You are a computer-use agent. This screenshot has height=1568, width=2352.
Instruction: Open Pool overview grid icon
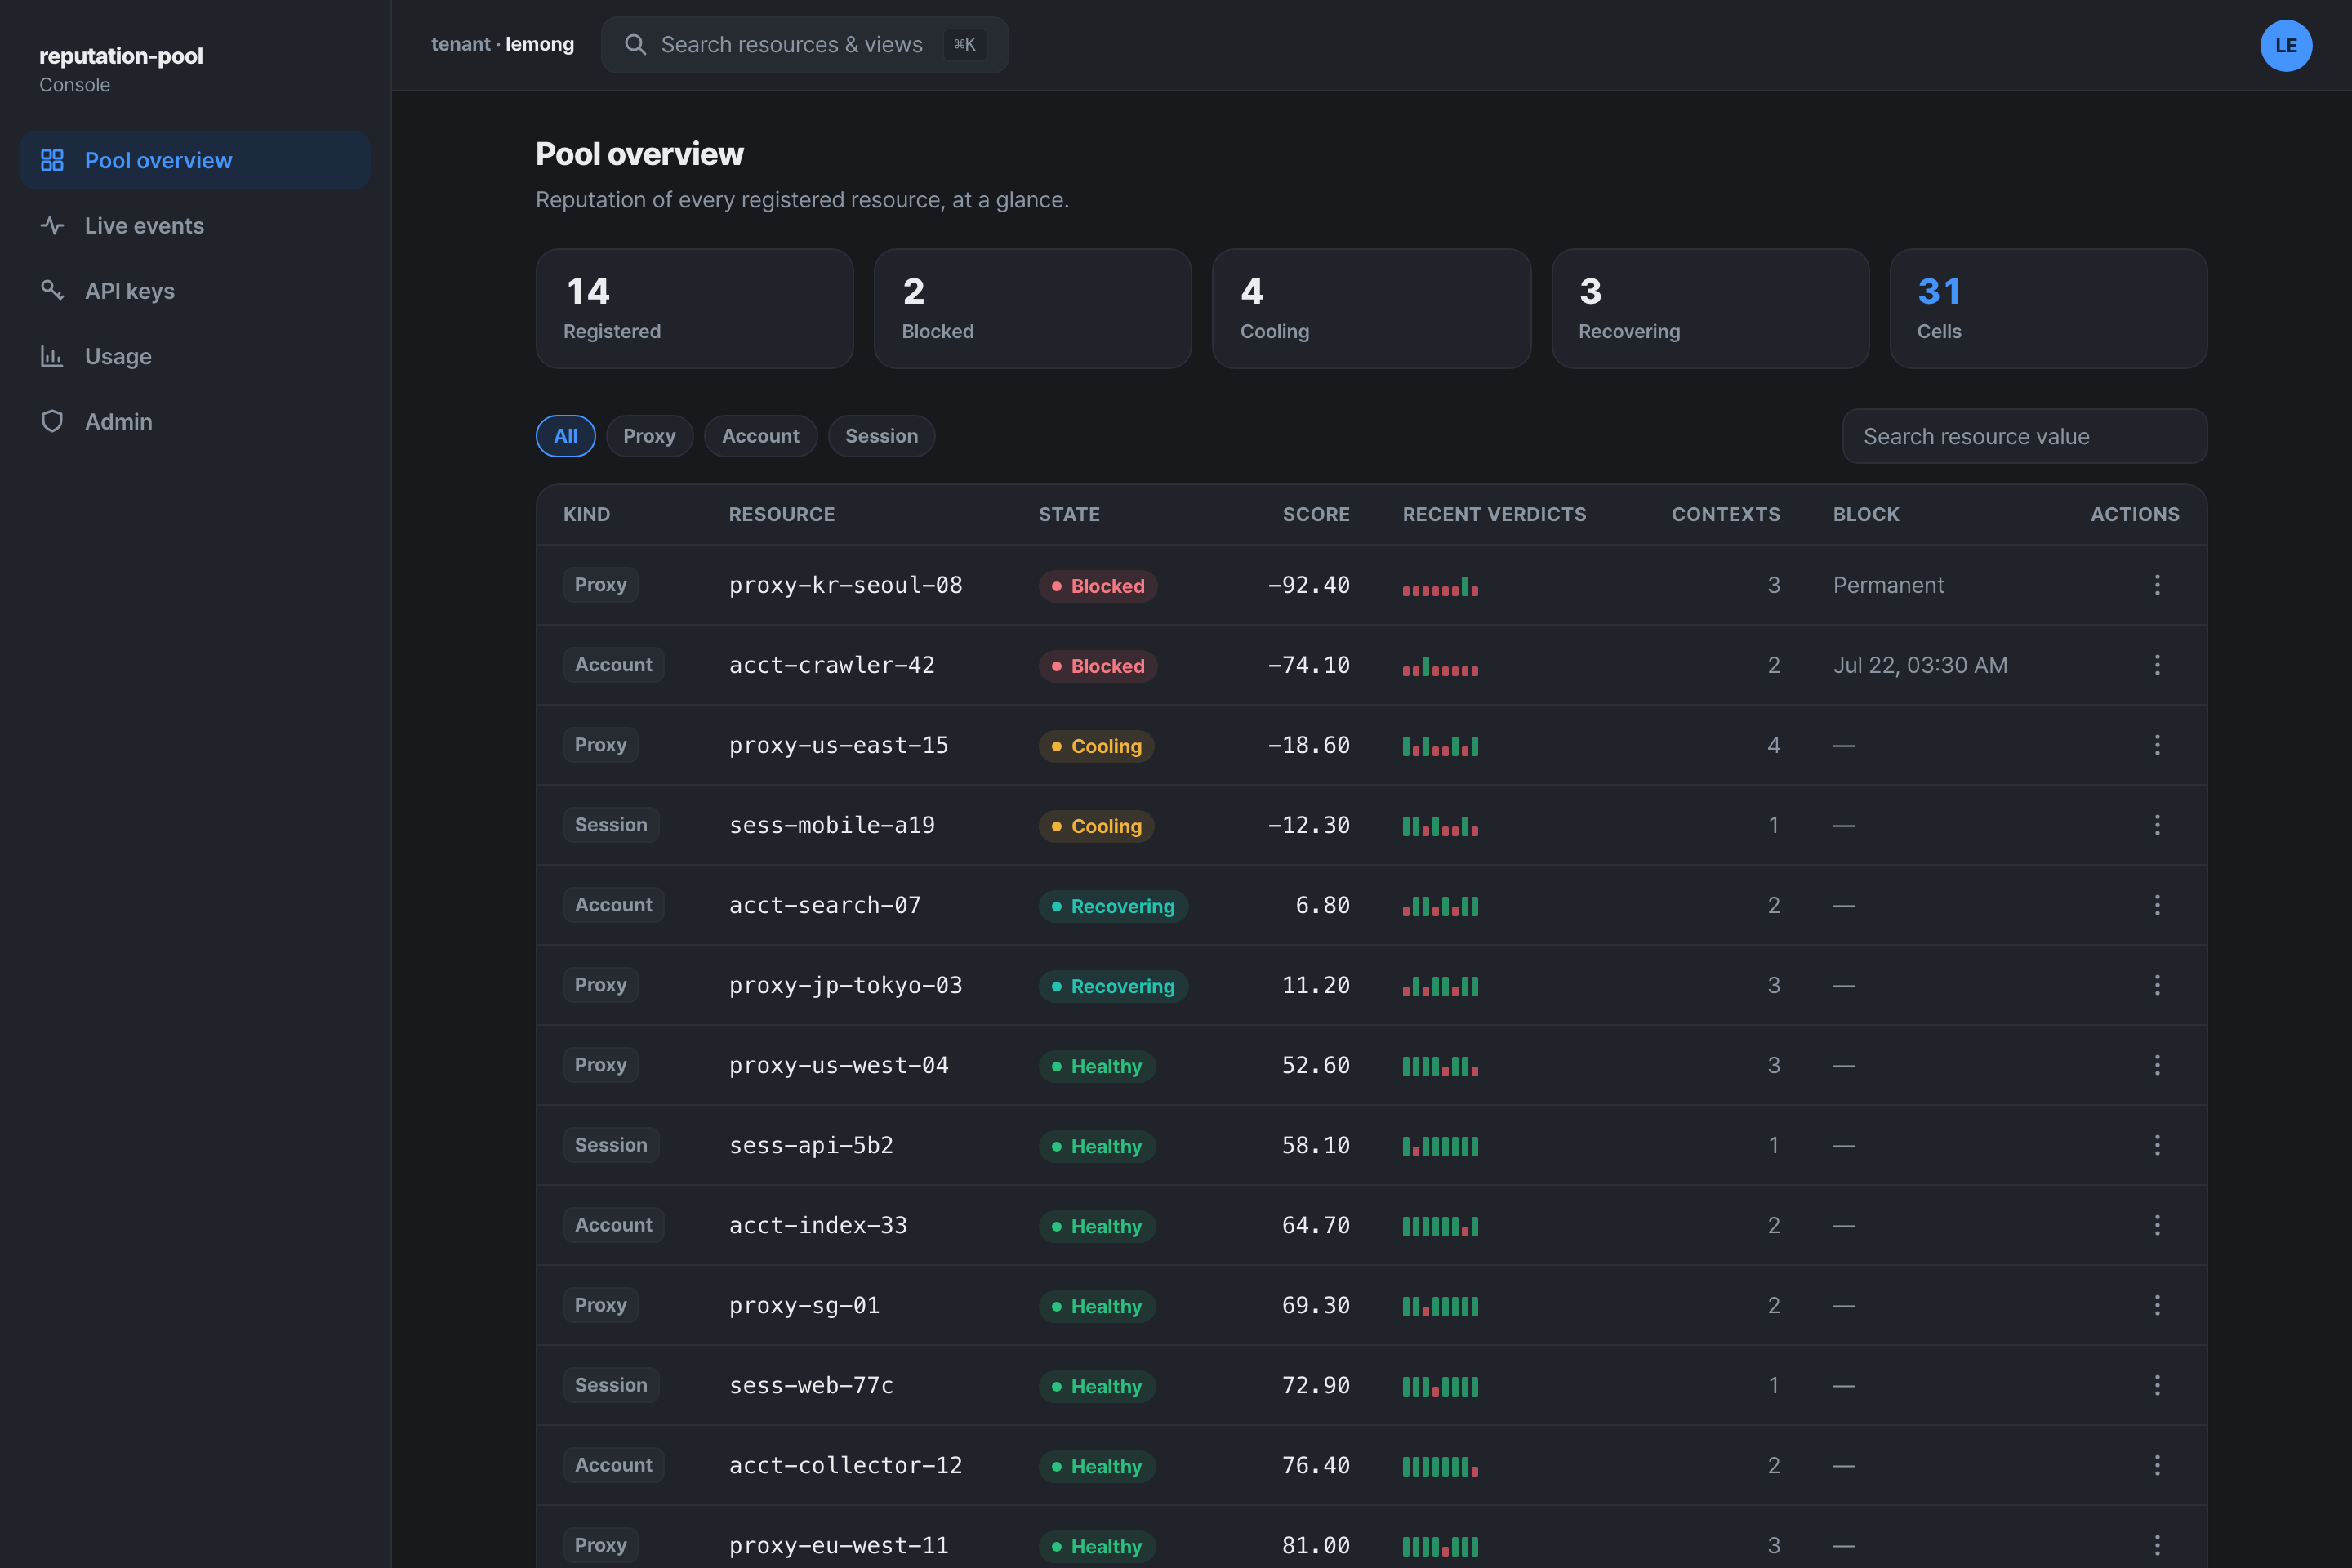pos(52,160)
